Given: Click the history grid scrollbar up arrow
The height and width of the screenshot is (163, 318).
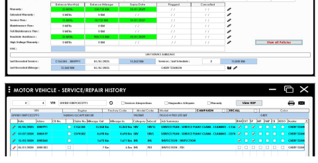Looking at the screenshot, I should tap(306, 122).
